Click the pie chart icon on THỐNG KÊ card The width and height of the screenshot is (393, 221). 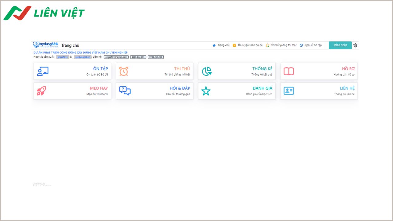pos(207,71)
